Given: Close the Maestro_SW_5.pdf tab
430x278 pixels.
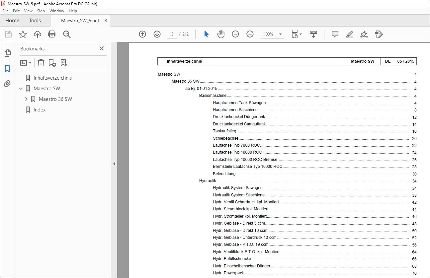Looking at the screenshot, I should pos(106,21).
